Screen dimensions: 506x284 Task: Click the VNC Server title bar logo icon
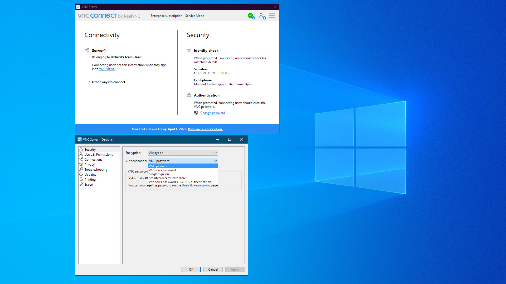pyautogui.click(x=78, y=7)
